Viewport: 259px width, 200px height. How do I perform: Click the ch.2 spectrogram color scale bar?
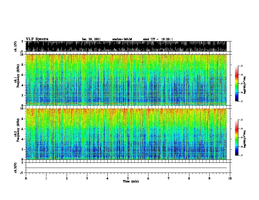coord(237,138)
